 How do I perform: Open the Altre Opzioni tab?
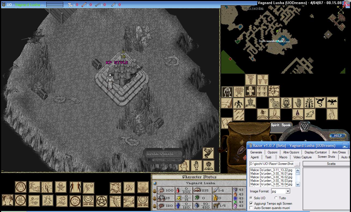[x=291, y=152]
